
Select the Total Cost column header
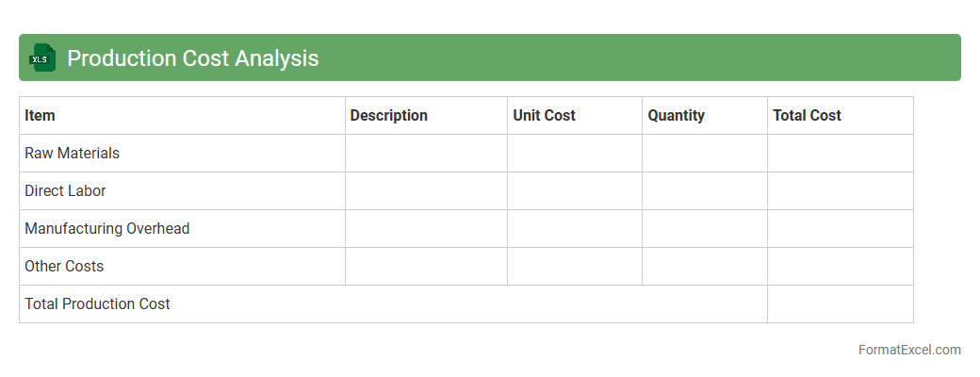point(807,115)
